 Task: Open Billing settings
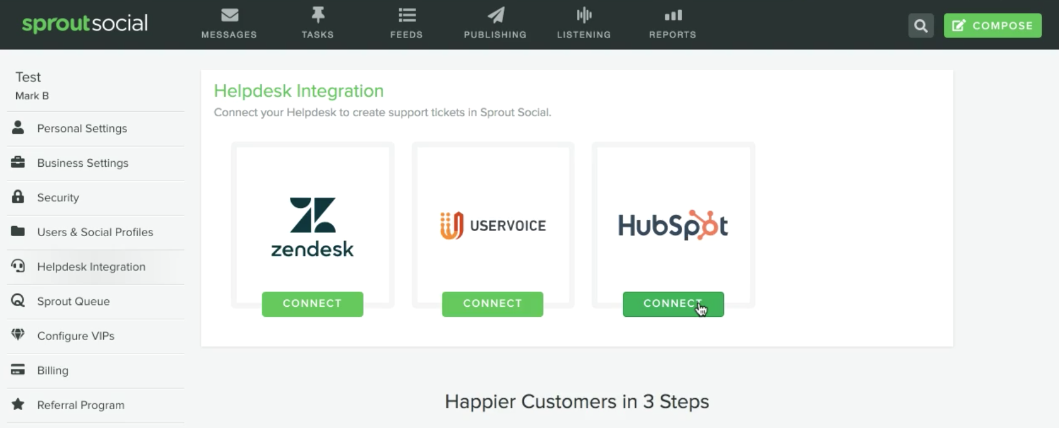(96, 371)
